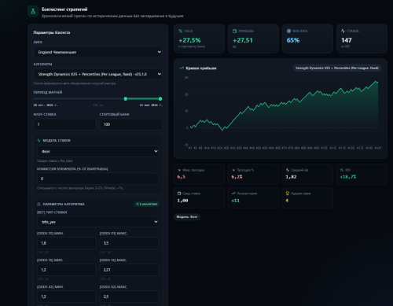Click the +11 best streak value

[x=236, y=201]
